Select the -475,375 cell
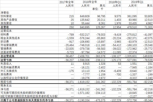153x102 pixels. [100, 100]
